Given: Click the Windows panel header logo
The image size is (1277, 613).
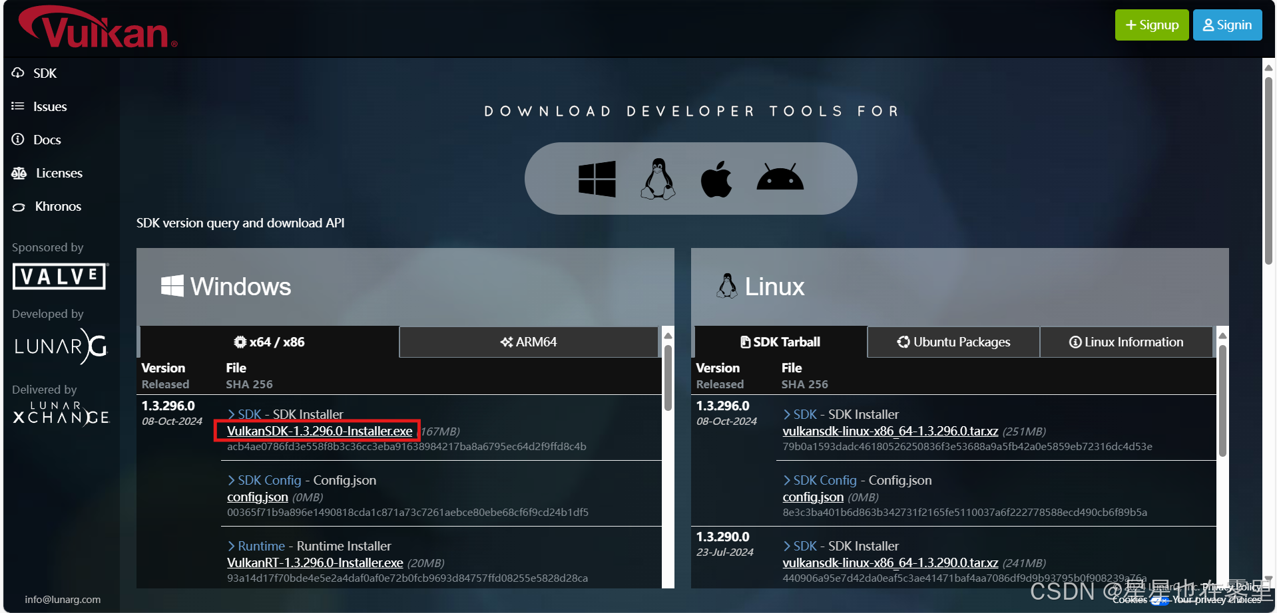Looking at the screenshot, I should click(x=172, y=286).
